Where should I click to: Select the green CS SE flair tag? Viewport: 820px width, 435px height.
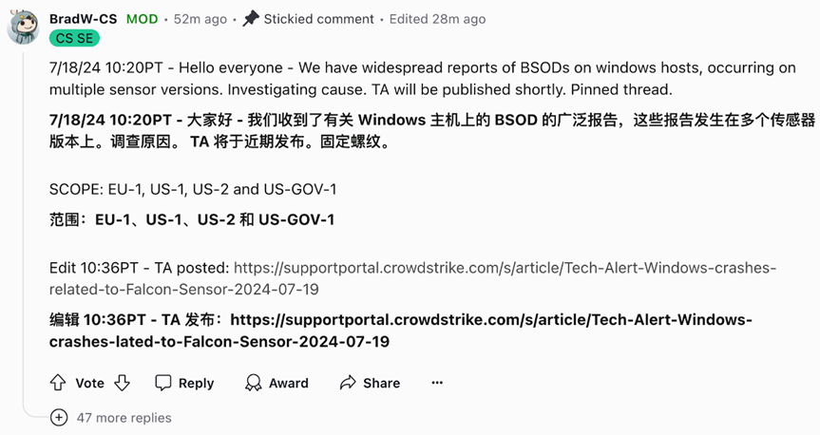(x=74, y=38)
